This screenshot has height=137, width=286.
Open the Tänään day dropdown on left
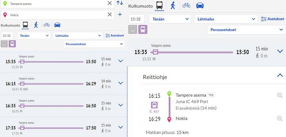click(x=34, y=35)
